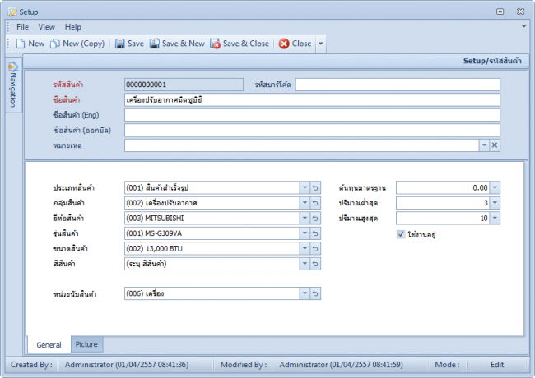
Task: Expand the ประเภทสินค้า dropdown
Action: pos(305,187)
